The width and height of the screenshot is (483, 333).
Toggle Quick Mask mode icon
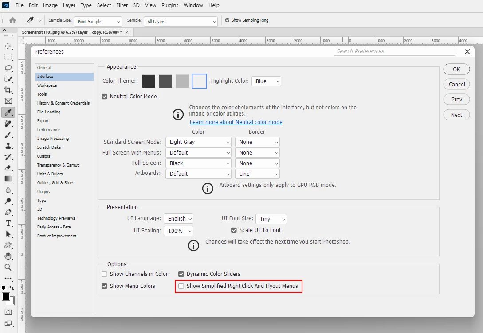[8, 312]
